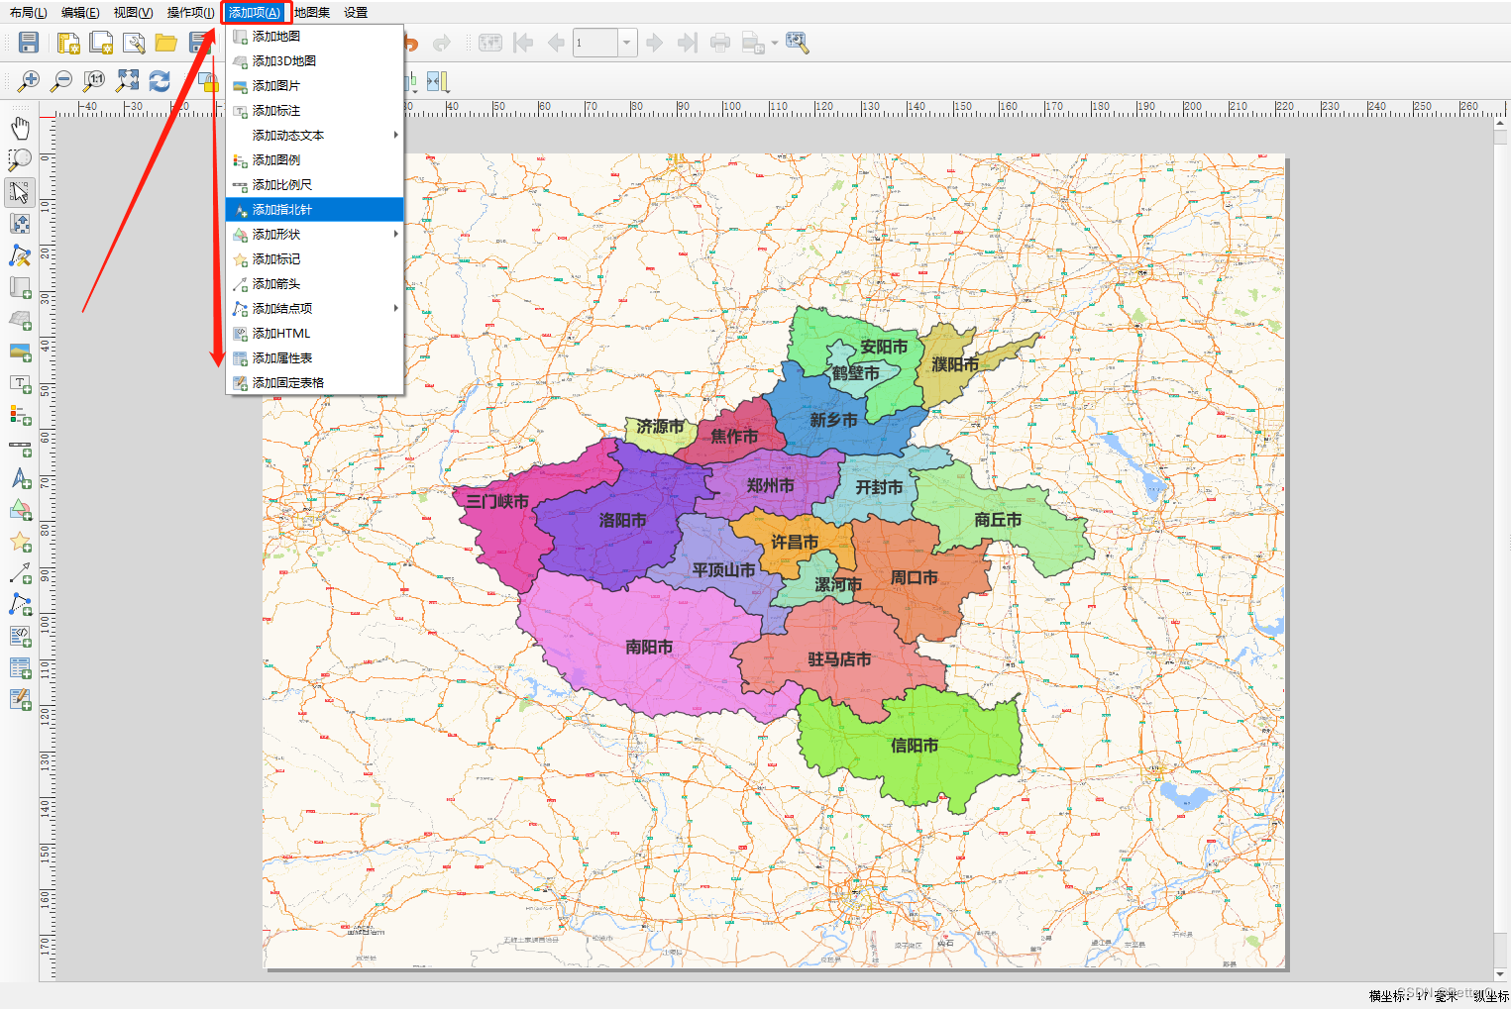
Task: Create a new layout from the toolbar
Action: coord(68,43)
